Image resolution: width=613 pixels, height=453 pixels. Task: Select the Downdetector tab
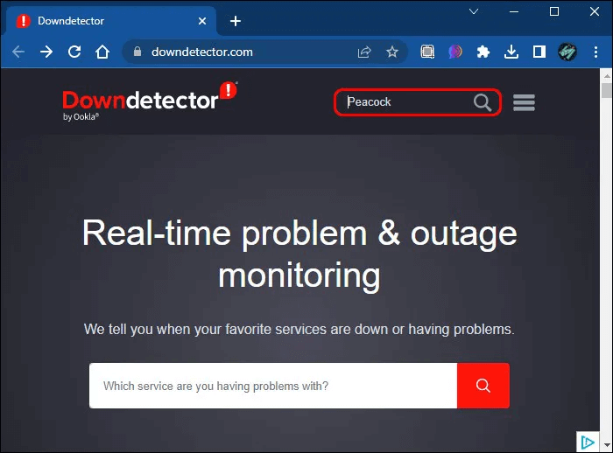point(111,21)
